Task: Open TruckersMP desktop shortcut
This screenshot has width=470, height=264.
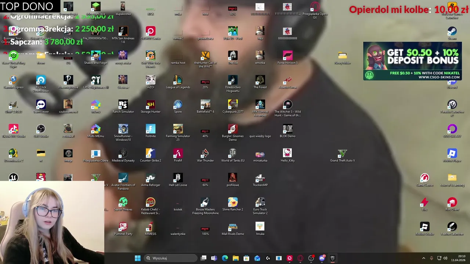Action: [x=260, y=180]
